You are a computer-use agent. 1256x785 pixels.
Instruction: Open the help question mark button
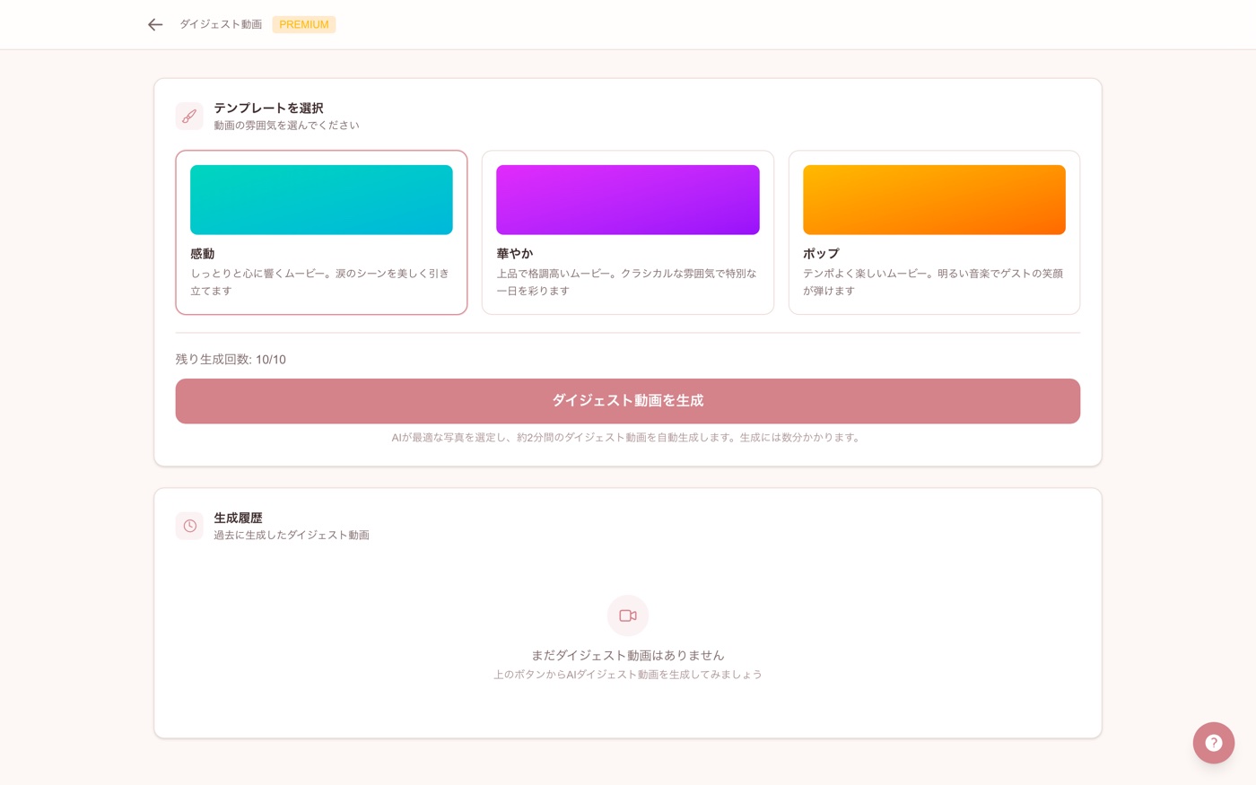coord(1214,743)
